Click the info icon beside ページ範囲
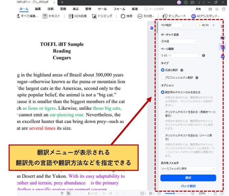 coord(203,55)
